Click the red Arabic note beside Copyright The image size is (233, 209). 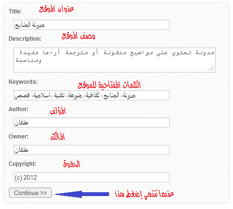click(x=71, y=164)
